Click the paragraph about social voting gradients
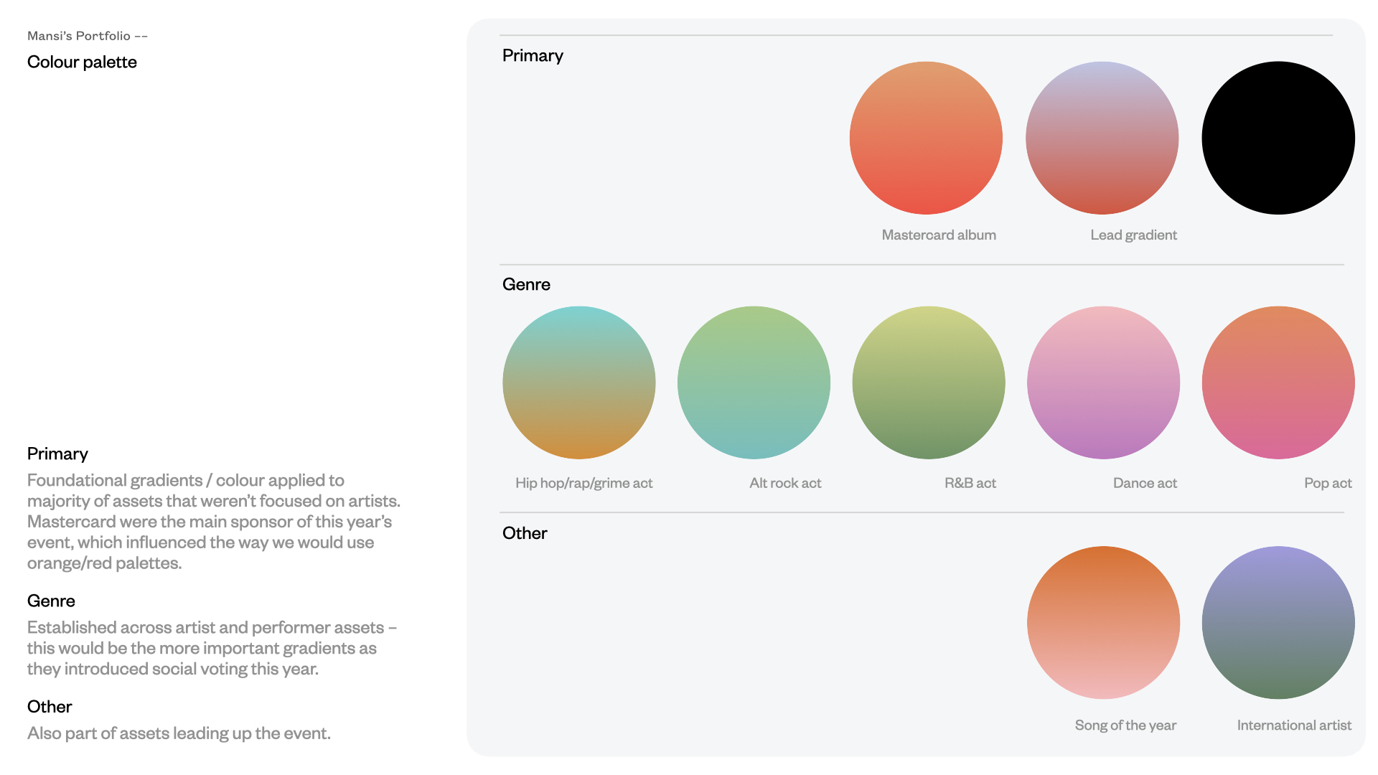This screenshot has height=775, width=1378. tap(212, 648)
